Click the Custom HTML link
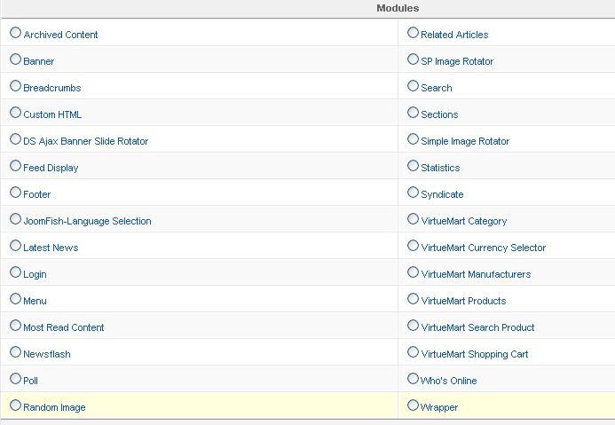The width and height of the screenshot is (615, 425). coord(52,114)
